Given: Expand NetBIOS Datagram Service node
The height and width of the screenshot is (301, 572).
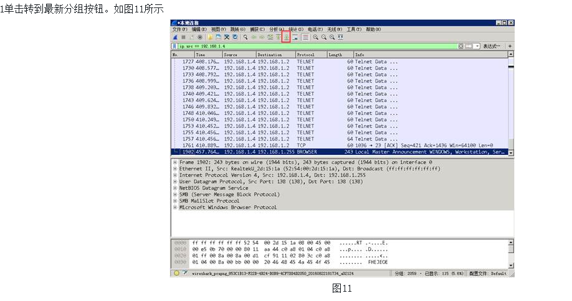Looking at the screenshot, I should [175, 188].
